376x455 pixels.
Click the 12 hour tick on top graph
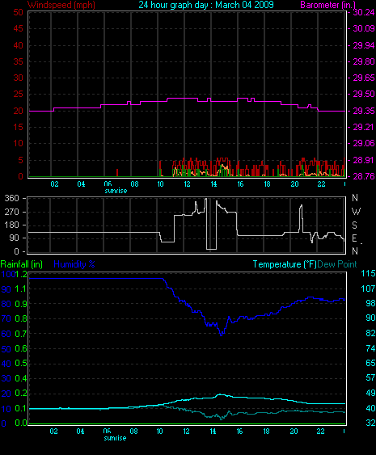187,184
